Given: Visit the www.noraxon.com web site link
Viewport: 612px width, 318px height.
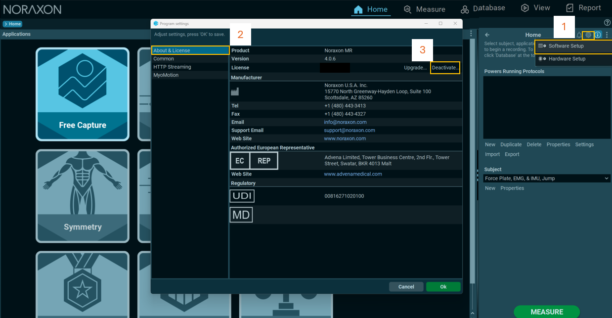Looking at the screenshot, I should [x=345, y=138].
